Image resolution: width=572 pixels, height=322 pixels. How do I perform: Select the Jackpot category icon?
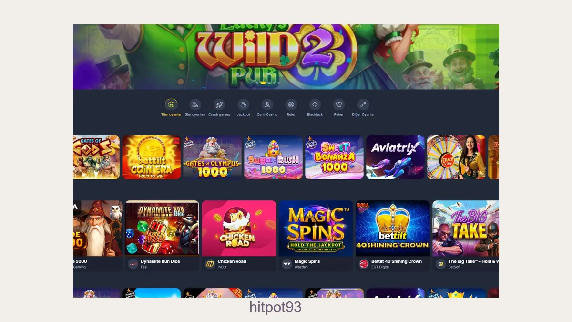243,104
